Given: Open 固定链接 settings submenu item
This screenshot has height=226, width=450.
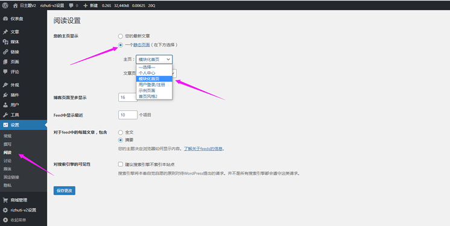Looking at the screenshot, I should click(11, 177).
